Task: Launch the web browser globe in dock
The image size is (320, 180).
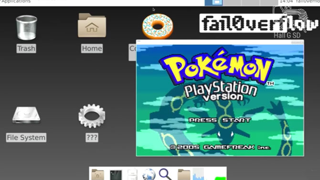Action: tap(149, 174)
